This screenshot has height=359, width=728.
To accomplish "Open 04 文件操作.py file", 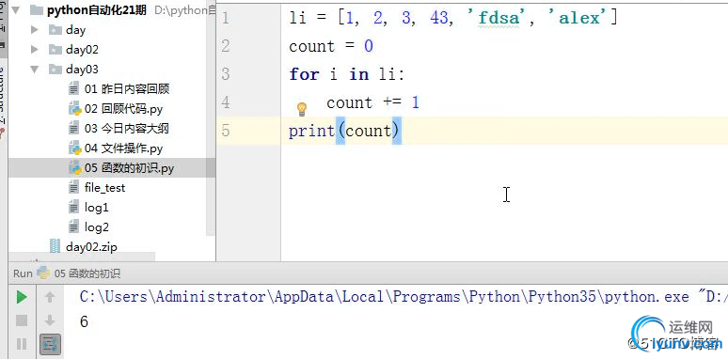I will [x=123, y=148].
